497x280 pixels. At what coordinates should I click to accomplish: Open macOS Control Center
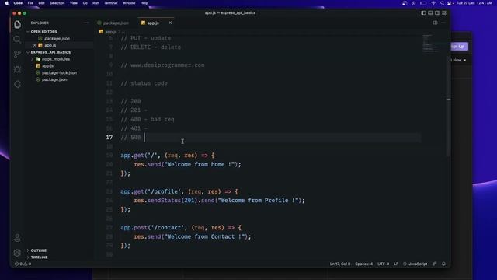click(449, 3)
